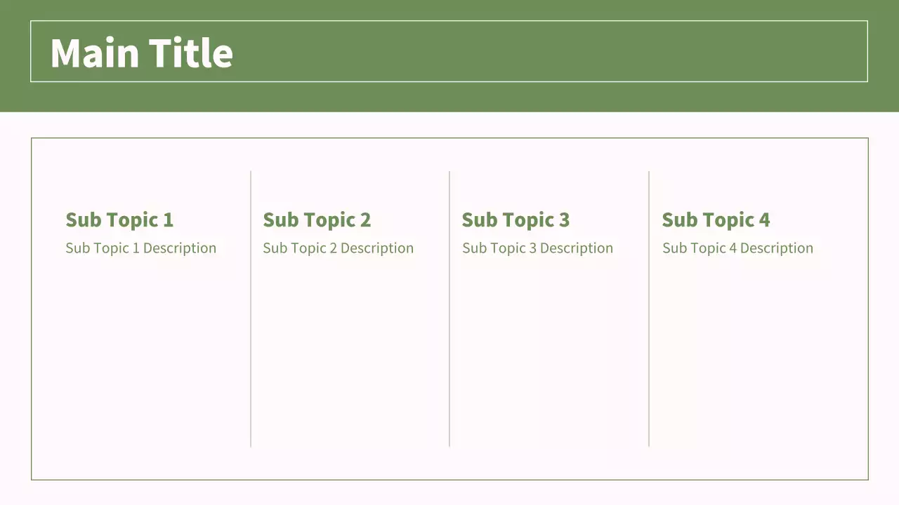Click empty space right of Main Title in title box
Image resolution: width=899 pixels, height=505 pixels.
(x=562, y=52)
